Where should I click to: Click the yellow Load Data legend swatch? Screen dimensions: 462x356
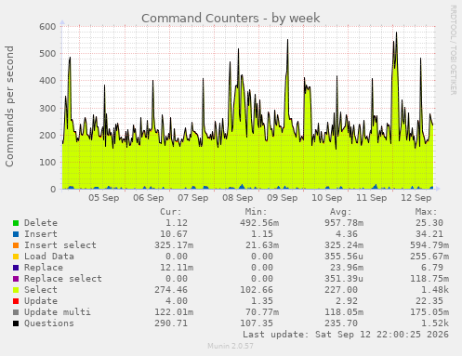click(x=16, y=257)
